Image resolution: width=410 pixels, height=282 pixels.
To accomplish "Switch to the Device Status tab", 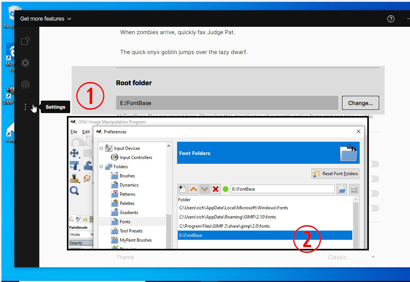I will 78,219.
